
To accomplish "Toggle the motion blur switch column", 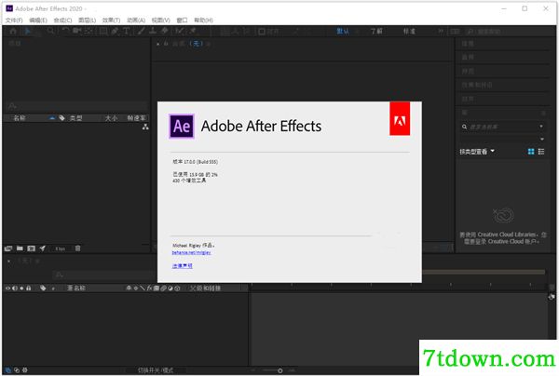I will point(163,289).
